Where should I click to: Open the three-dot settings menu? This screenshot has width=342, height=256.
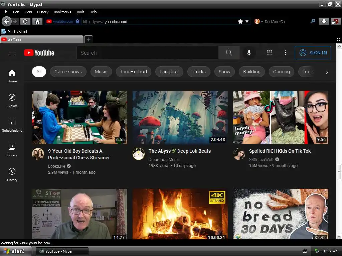point(286,53)
